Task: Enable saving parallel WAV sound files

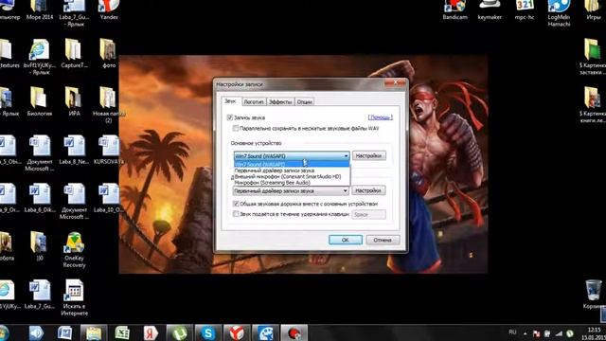Action: (236, 129)
